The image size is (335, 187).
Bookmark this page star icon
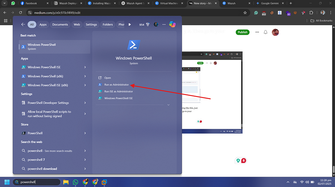[245, 13]
